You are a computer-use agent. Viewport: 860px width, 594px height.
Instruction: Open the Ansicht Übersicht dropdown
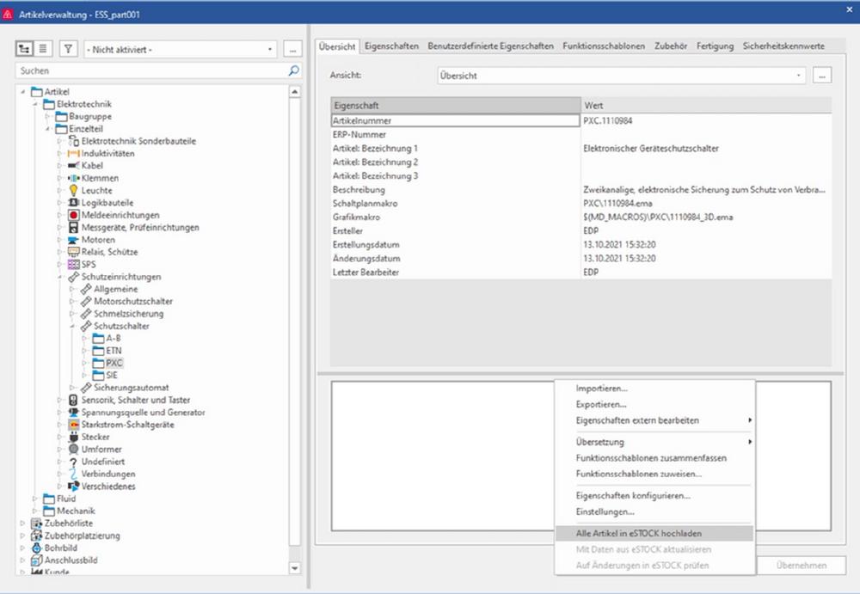622,76
